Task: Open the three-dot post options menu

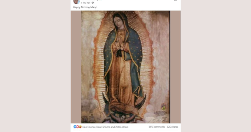Action: tap(175, 1)
